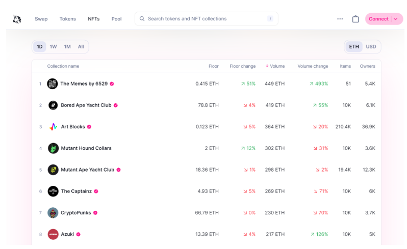The height and width of the screenshot is (249, 407).
Task: Click the 36.9K owners value
Action: 369,127
